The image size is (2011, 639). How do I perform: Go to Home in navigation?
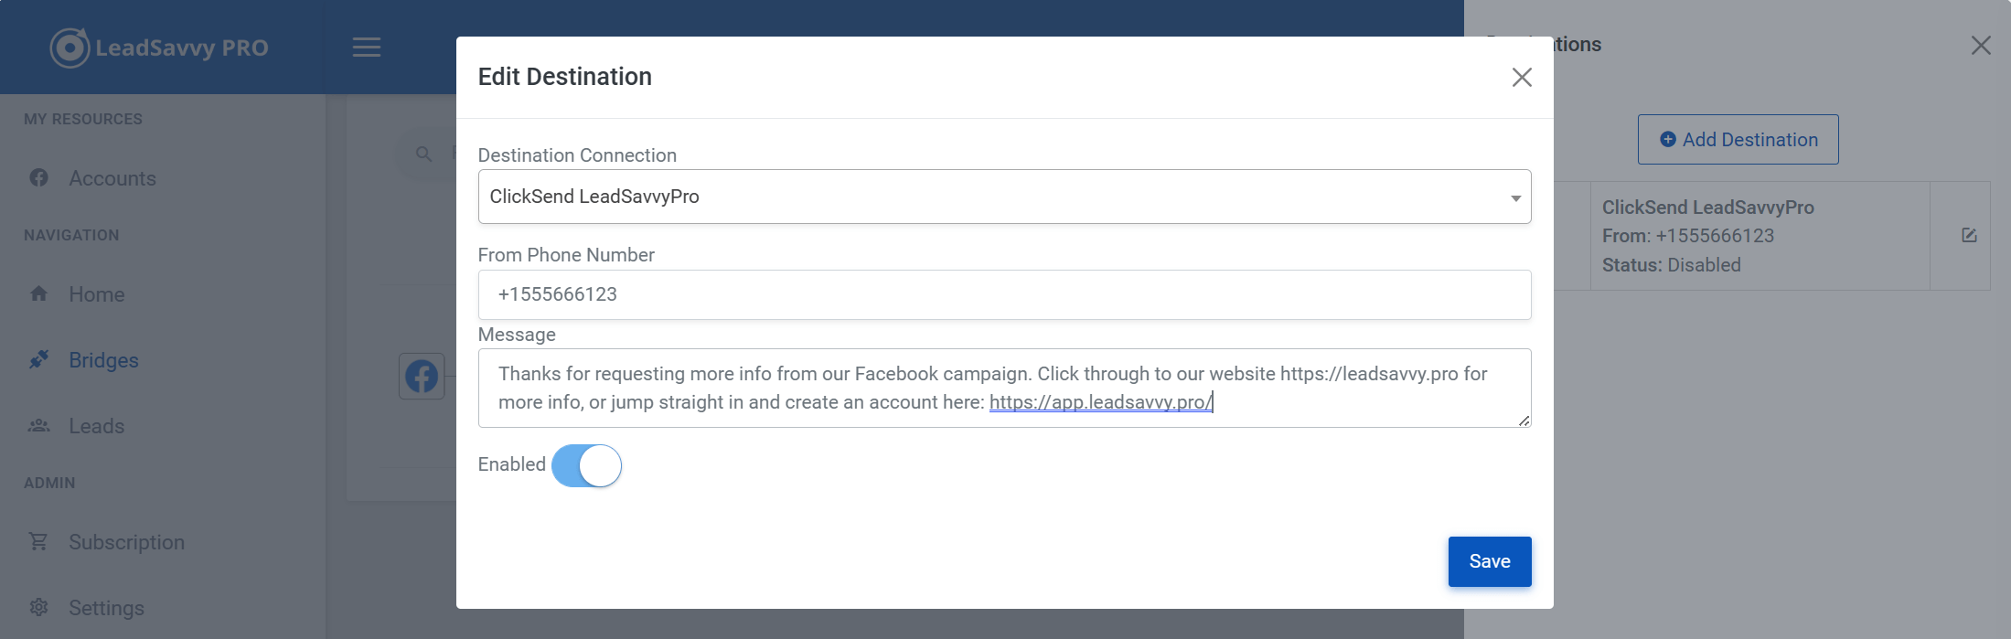(97, 294)
